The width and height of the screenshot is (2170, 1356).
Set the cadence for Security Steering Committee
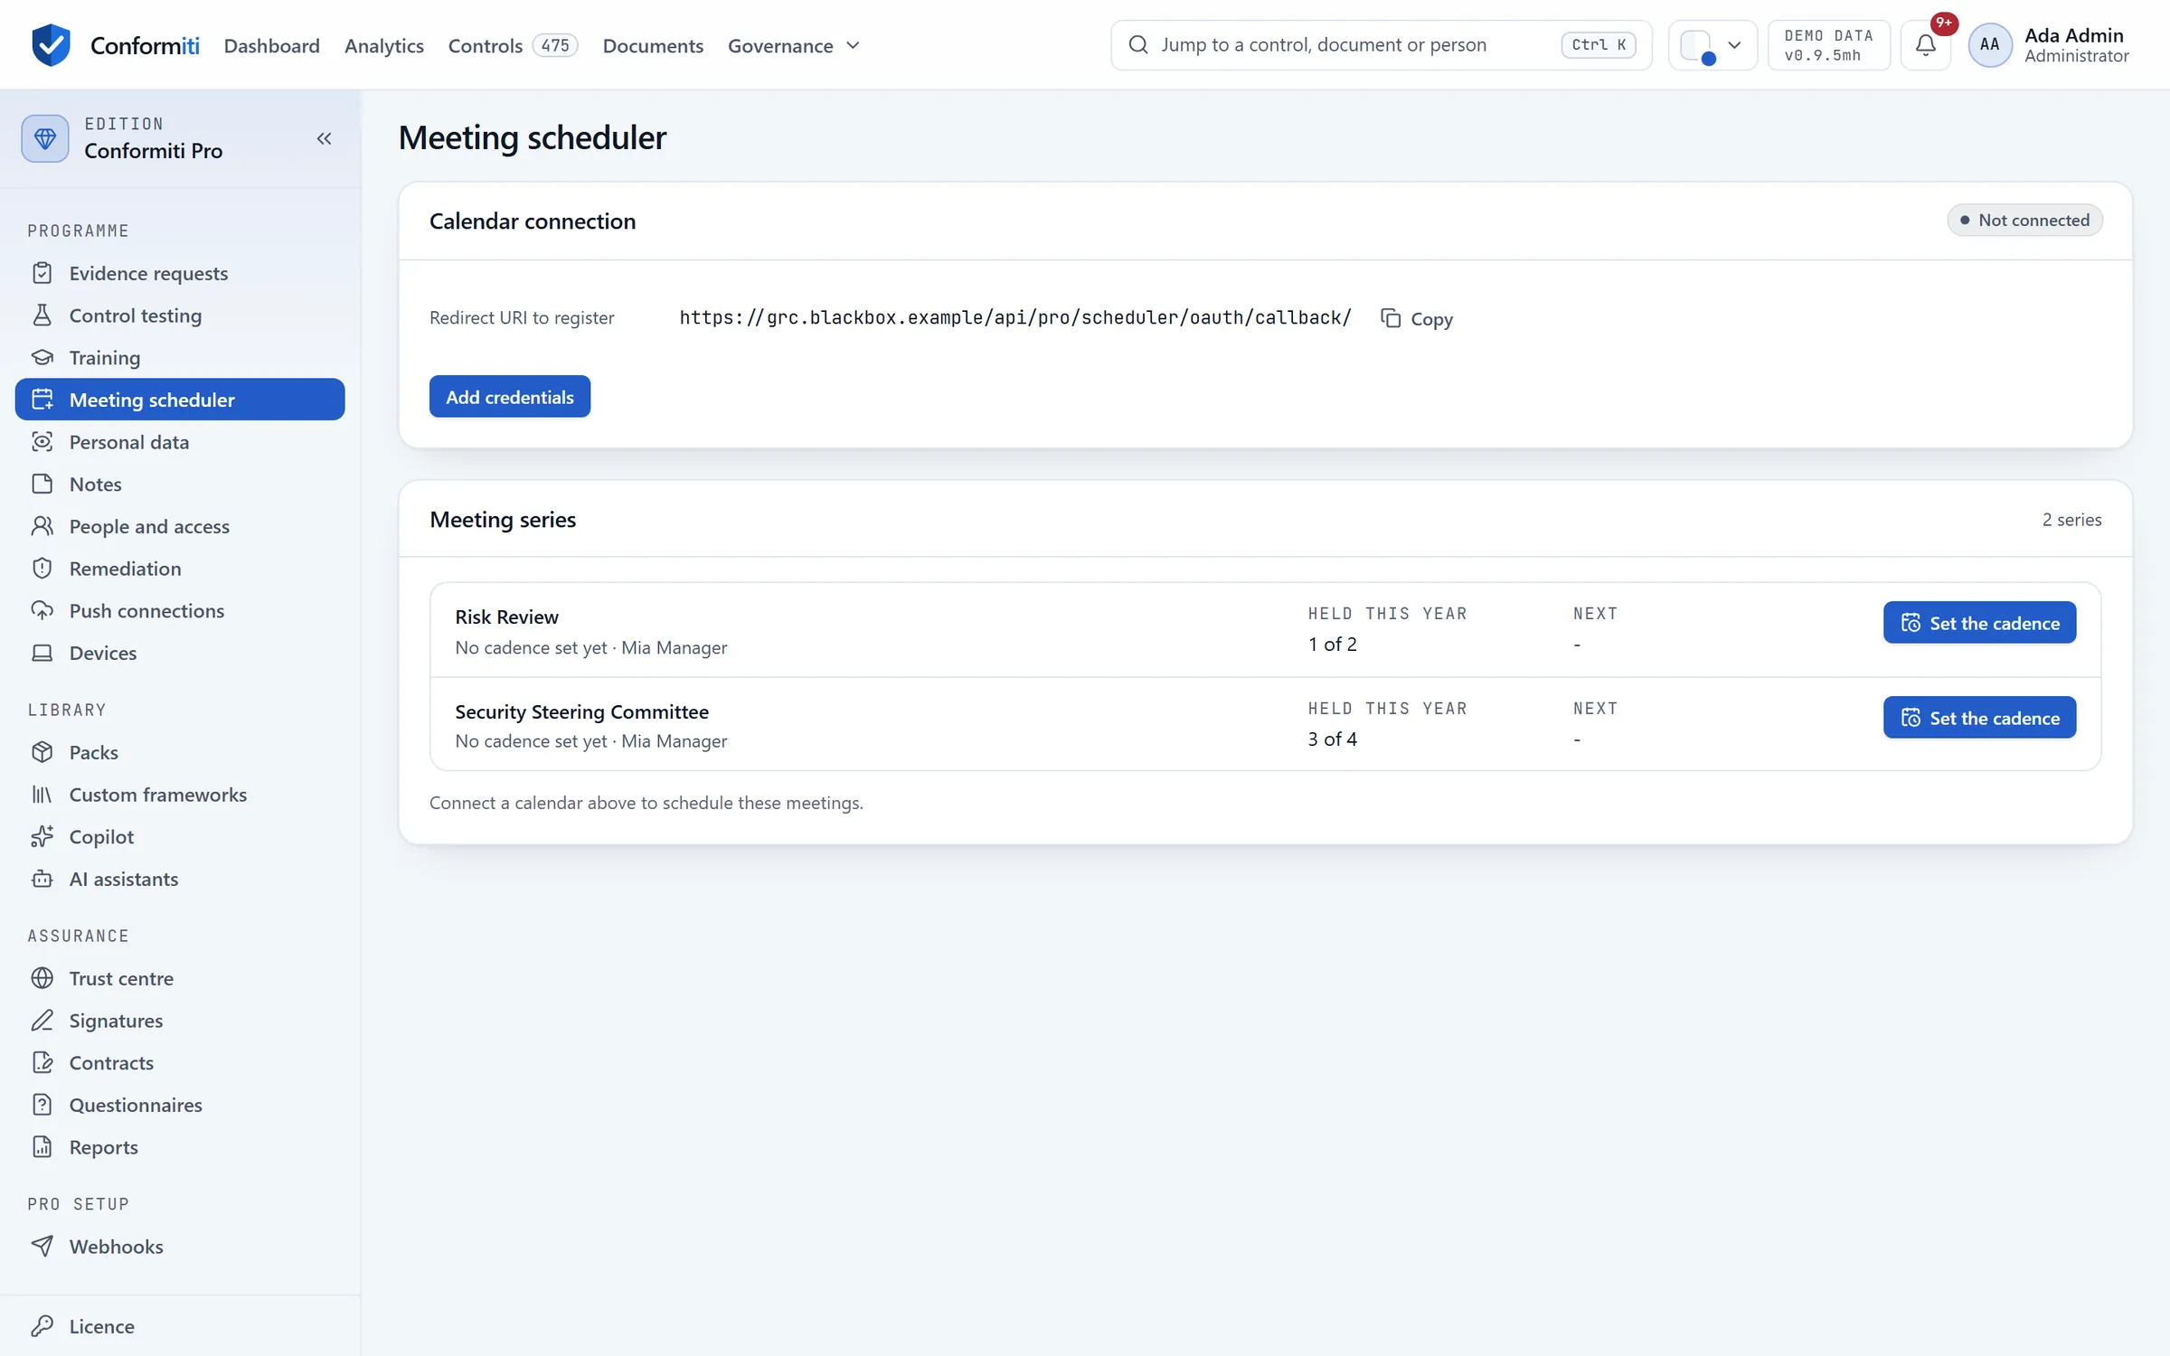[x=1979, y=718]
